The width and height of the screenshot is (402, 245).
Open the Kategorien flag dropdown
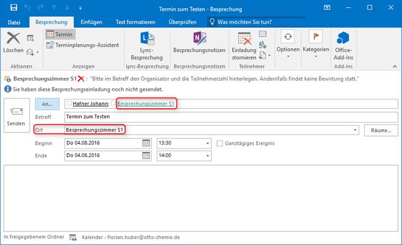coord(316,44)
